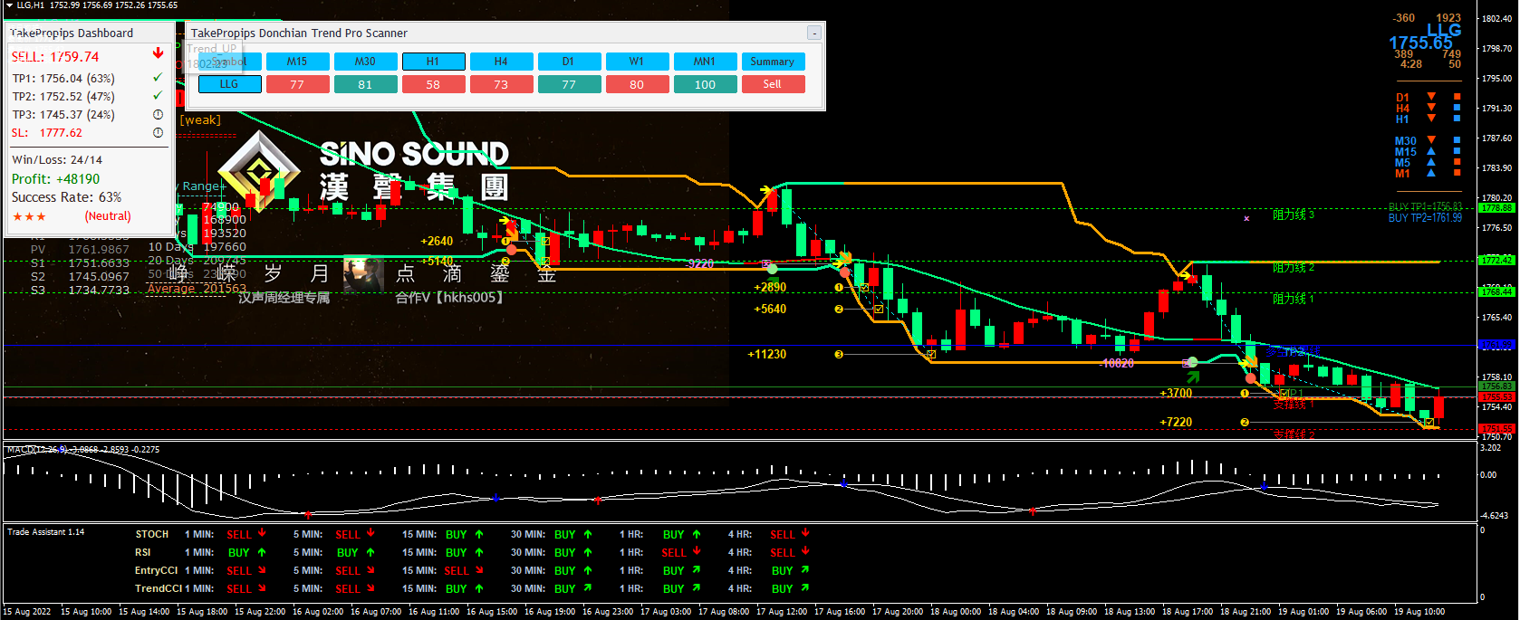Click the green 77 score under D1
Viewport: 1520px width, 620px height.
tap(569, 84)
